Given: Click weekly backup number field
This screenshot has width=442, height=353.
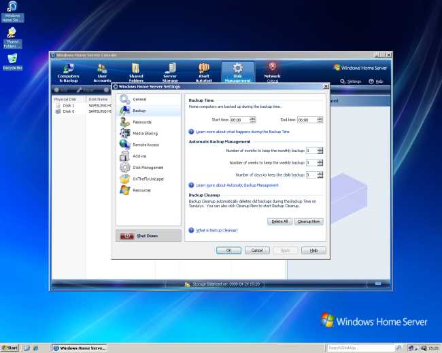Looking at the screenshot, I should point(311,163).
